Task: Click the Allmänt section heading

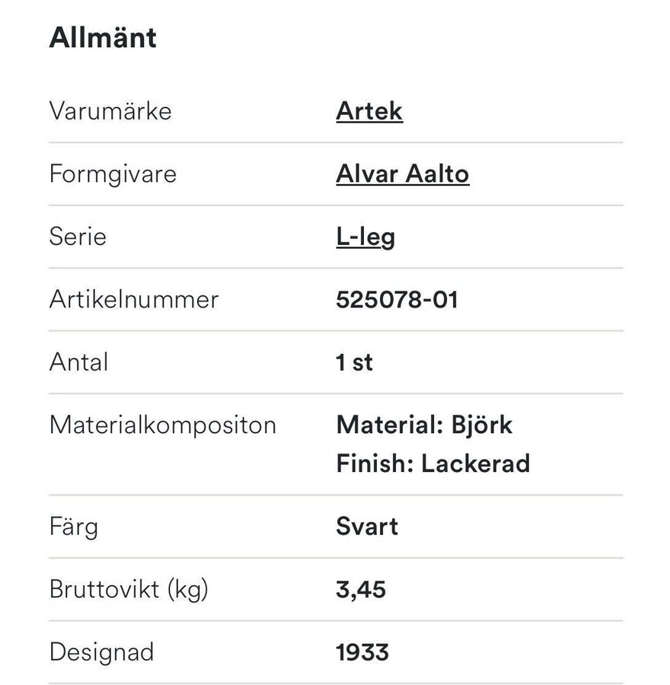Action: pos(103,37)
